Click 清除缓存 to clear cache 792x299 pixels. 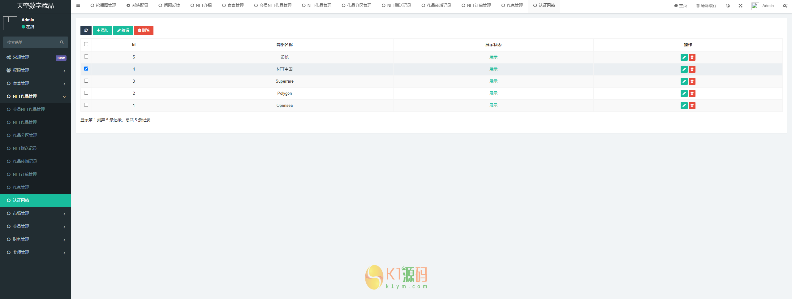tap(706, 6)
